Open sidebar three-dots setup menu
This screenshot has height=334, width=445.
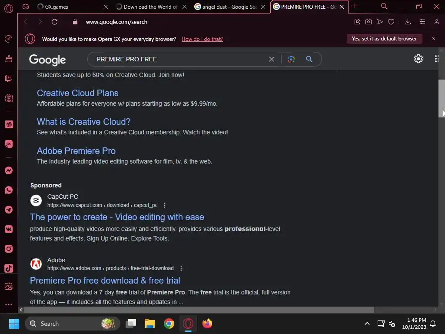[x=9, y=304]
